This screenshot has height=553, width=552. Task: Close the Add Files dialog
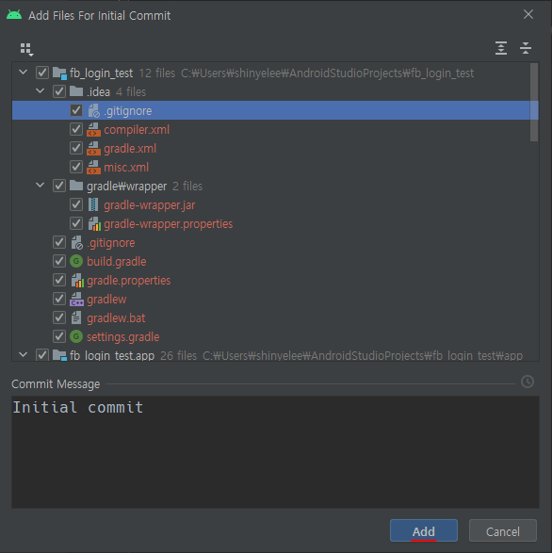tap(528, 14)
